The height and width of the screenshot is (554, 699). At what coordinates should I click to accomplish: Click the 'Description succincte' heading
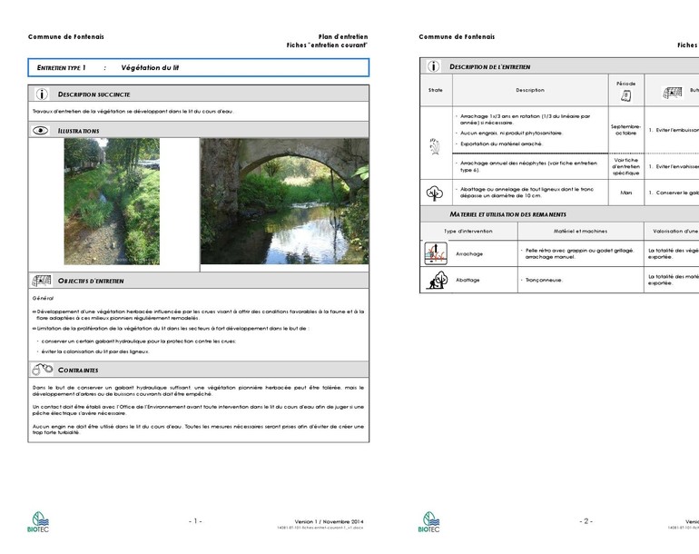click(94, 94)
